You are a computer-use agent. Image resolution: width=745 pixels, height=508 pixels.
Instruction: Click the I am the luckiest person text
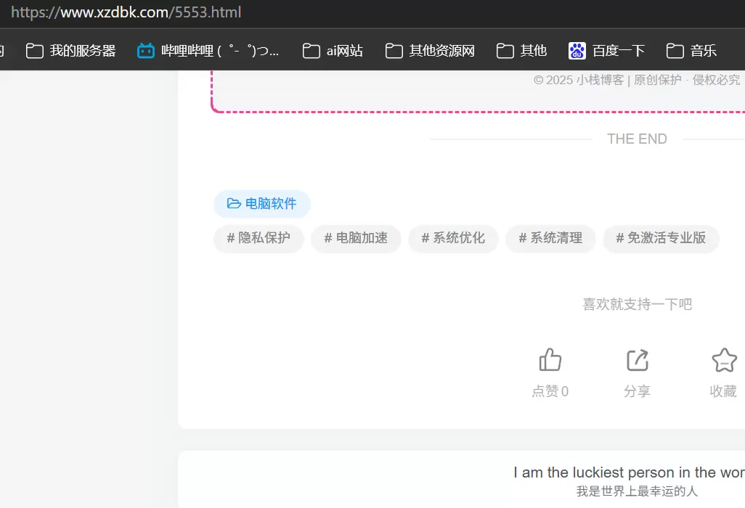[629, 473]
